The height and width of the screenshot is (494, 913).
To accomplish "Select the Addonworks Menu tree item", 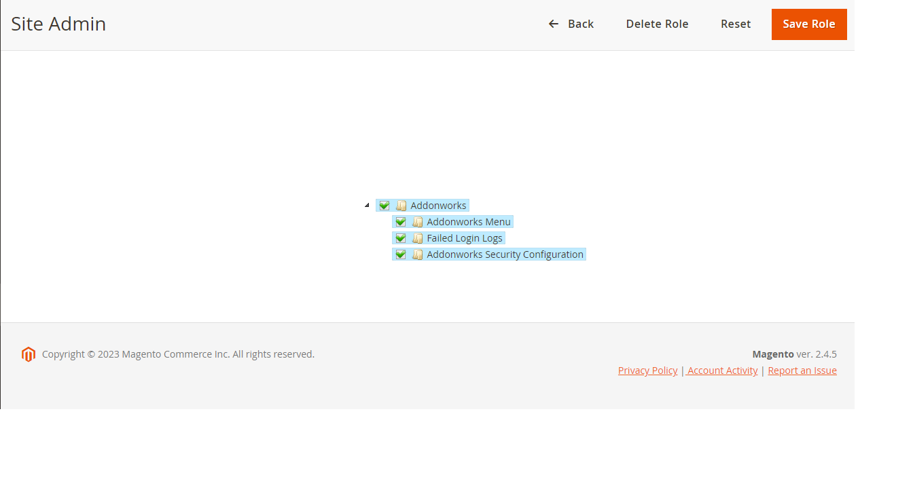I will click(x=469, y=222).
